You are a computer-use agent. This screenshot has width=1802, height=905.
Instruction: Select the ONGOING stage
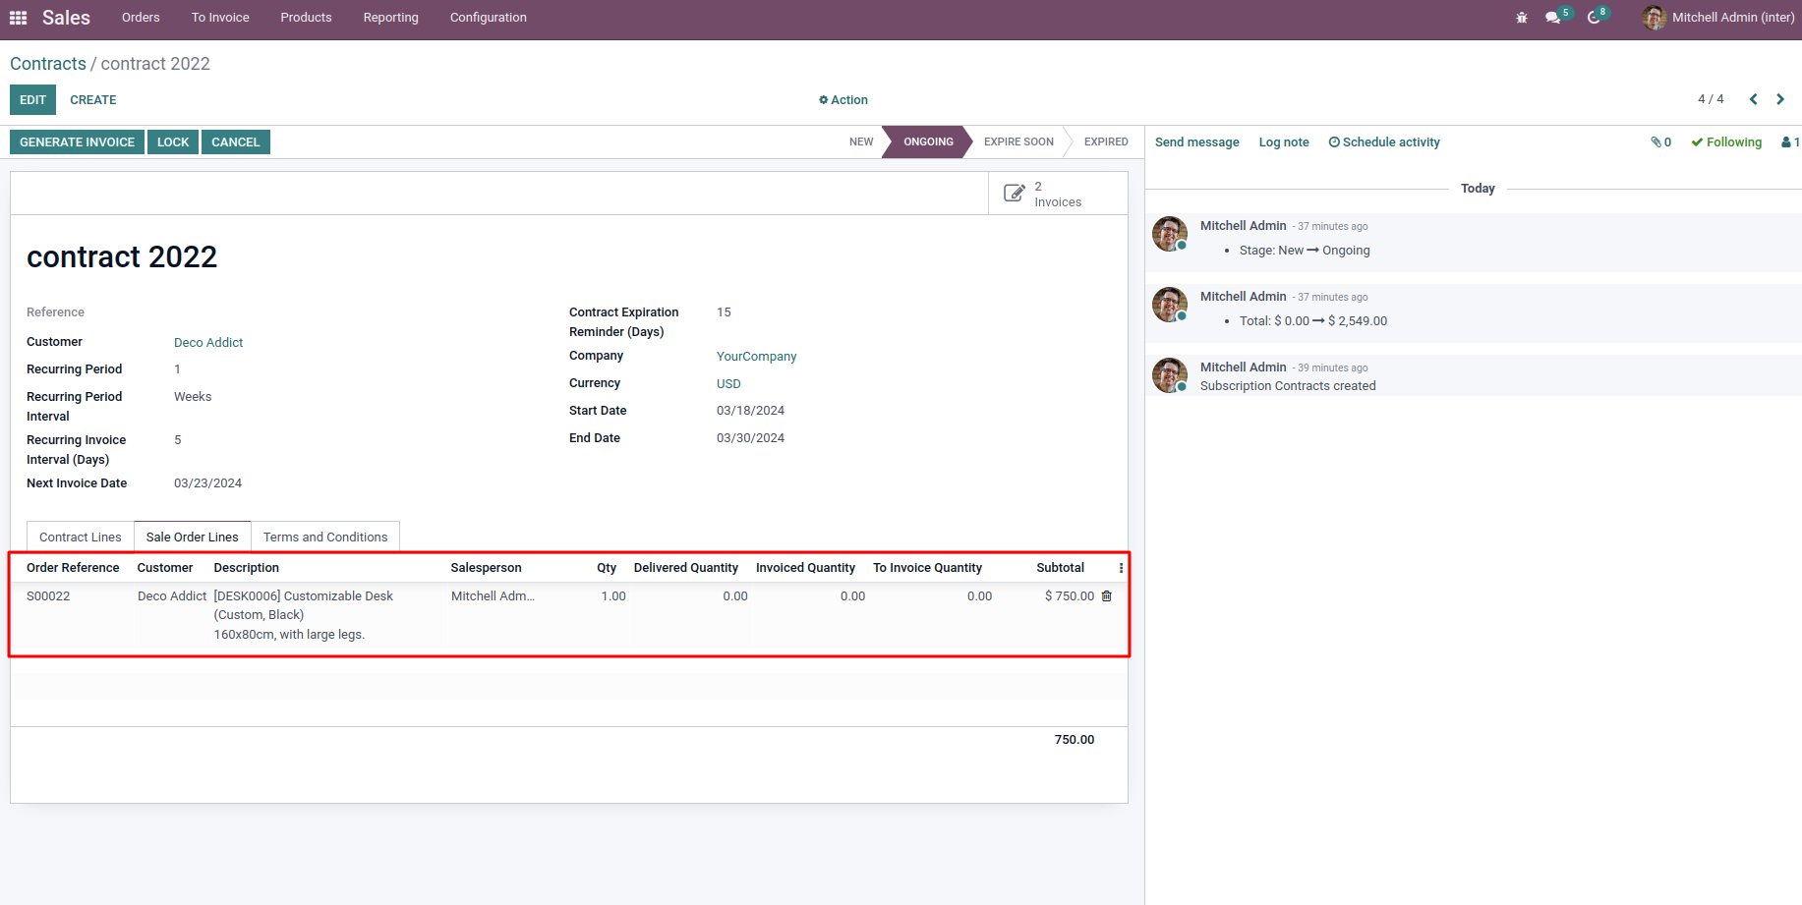point(928,142)
